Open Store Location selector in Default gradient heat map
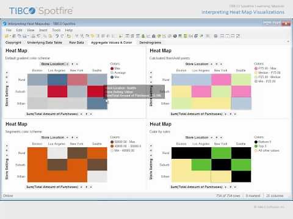The height and width of the screenshot is (219, 293). click(54, 64)
